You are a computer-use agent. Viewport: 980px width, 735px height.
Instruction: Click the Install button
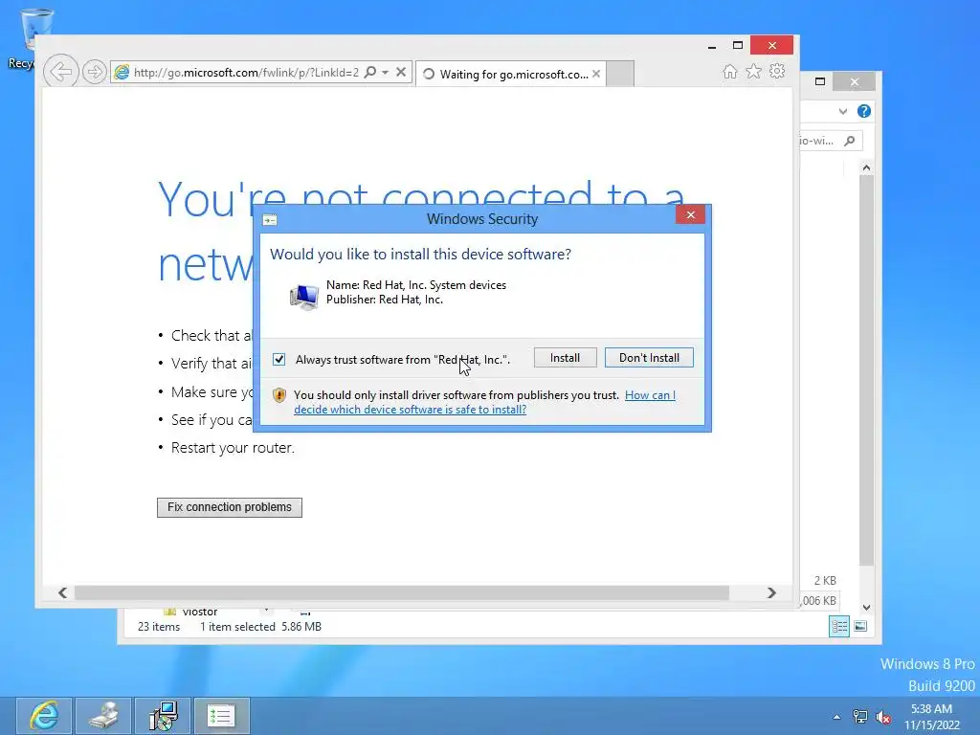[x=565, y=358]
